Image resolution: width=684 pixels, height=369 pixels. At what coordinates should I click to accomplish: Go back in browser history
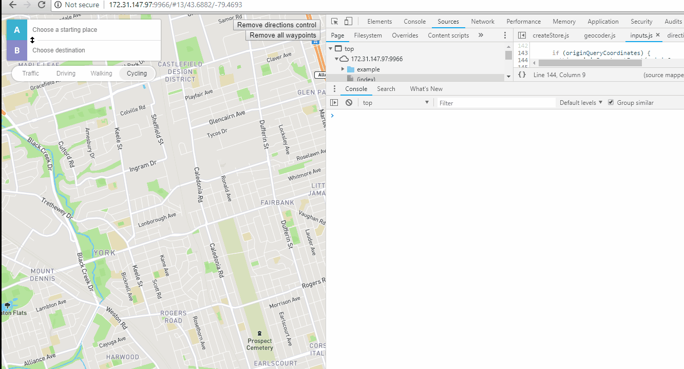(x=13, y=5)
